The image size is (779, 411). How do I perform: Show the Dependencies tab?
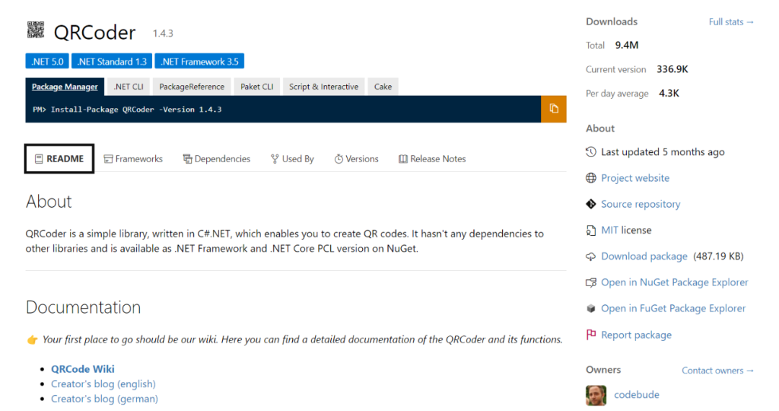(216, 159)
